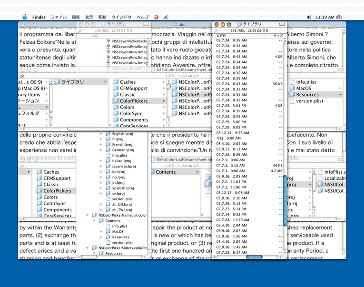The image size is (364, 287).
Task: Click the volume icon in menu bar
Action: pos(309,17)
